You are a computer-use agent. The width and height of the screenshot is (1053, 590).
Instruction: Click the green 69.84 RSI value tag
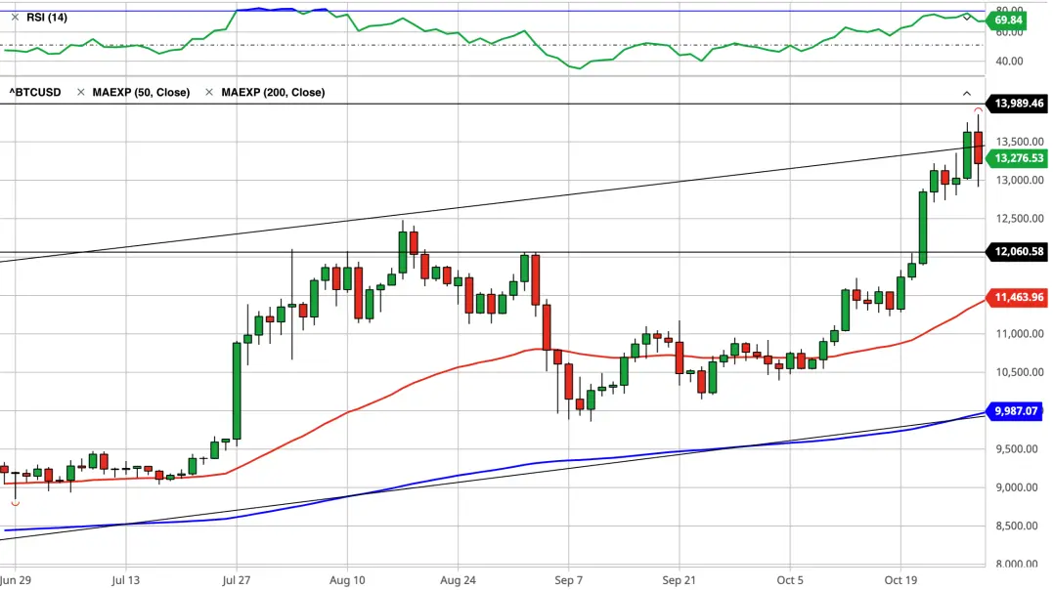(x=1007, y=21)
